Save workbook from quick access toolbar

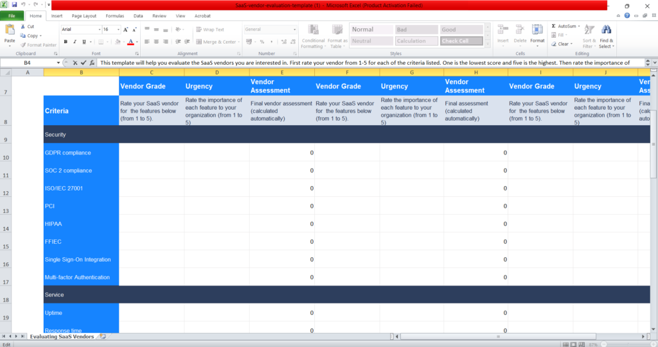click(x=14, y=5)
